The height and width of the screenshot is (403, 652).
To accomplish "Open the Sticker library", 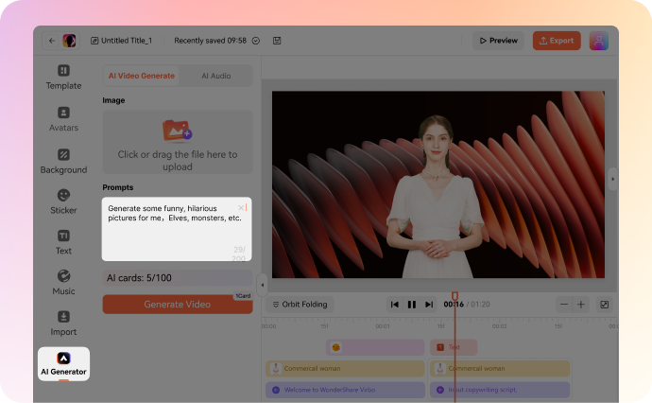I will coord(63,201).
